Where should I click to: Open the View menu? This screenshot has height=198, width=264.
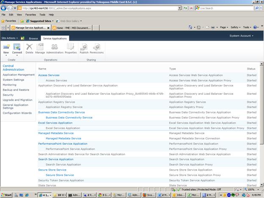[19, 15]
